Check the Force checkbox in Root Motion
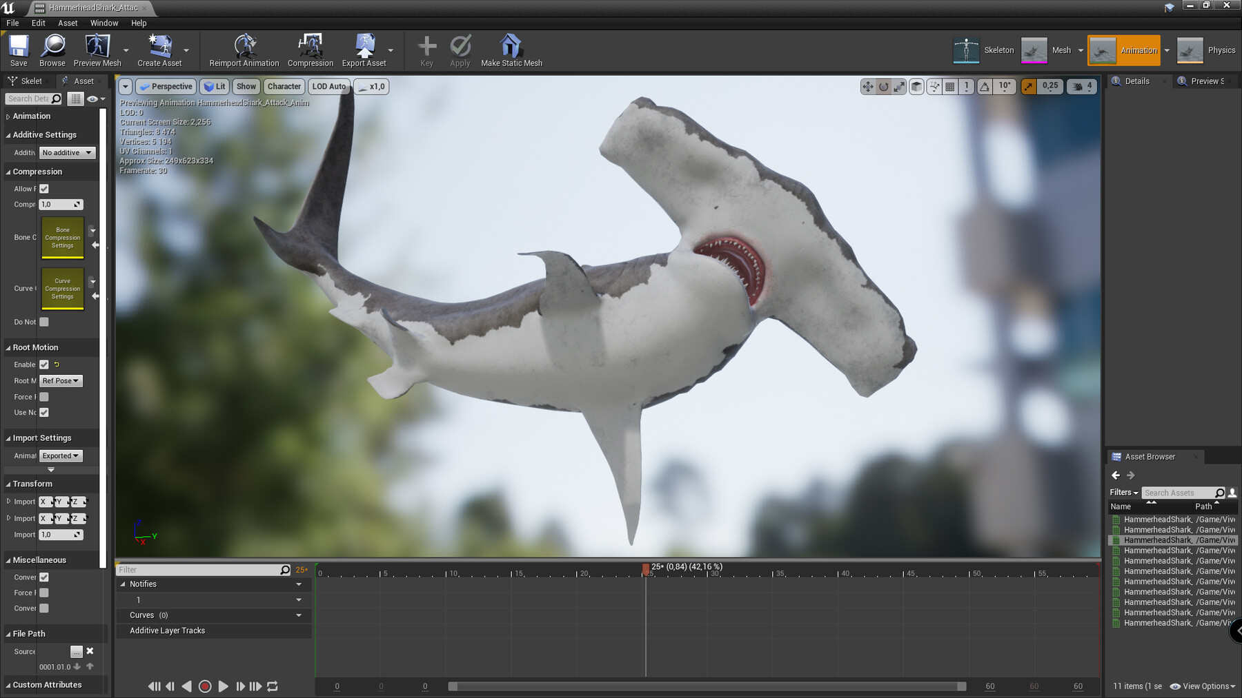The image size is (1242, 698). pos(43,396)
